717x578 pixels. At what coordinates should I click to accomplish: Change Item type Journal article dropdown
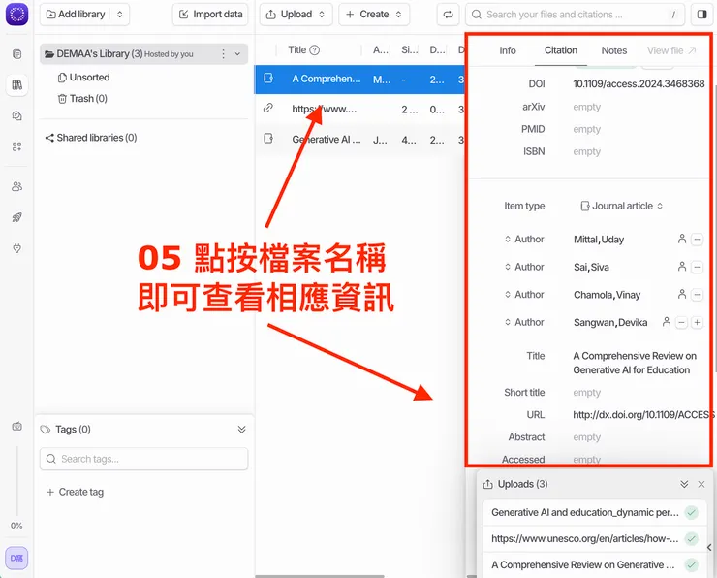click(x=621, y=206)
